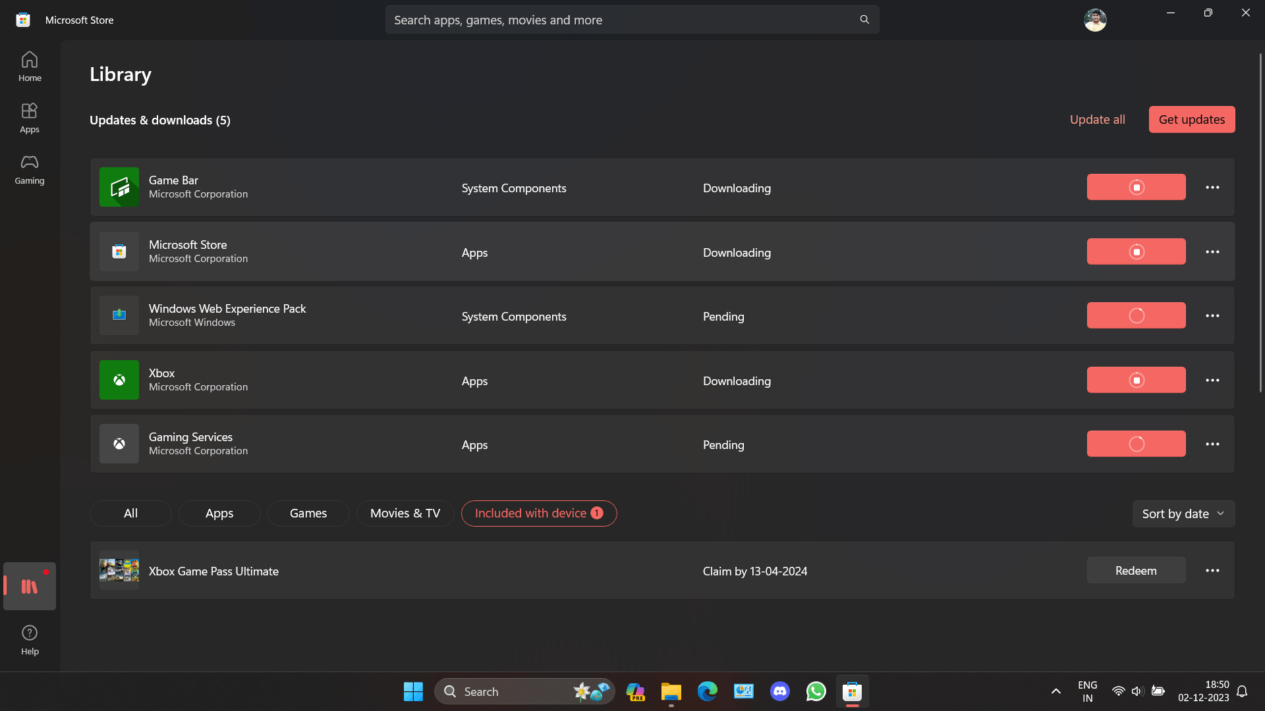The image size is (1265, 711).
Task: Open more options for Xbox Game Pass Ultimate
Action: tap(1212, 571)
